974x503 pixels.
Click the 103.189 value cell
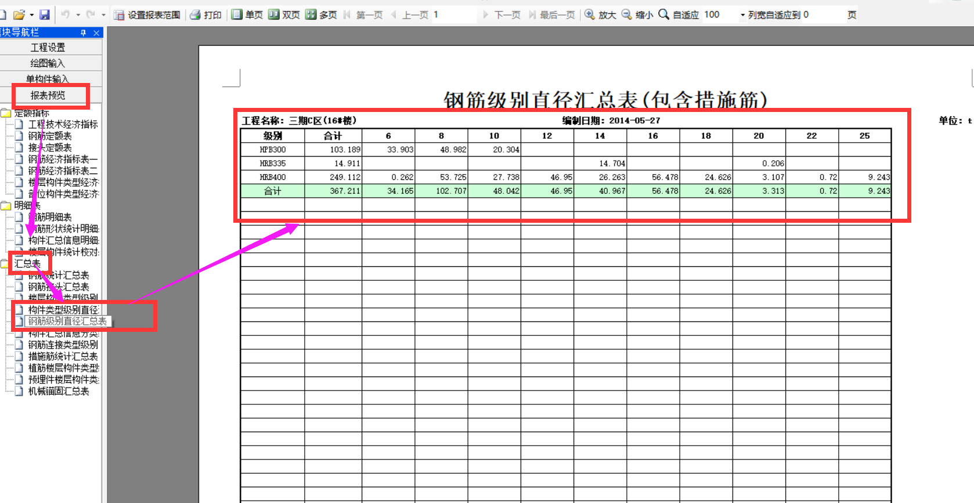pyautogui.click(x=334, y=150)
